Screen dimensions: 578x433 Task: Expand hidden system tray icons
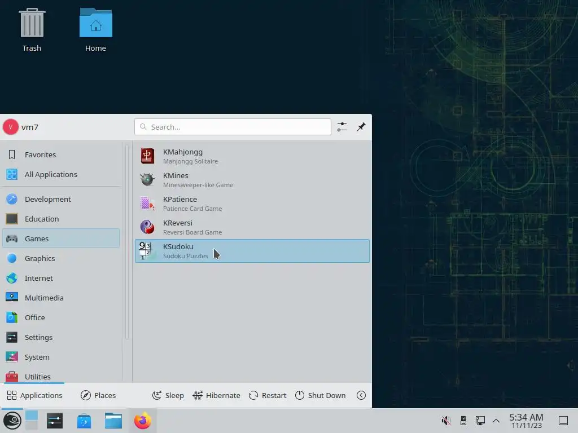pyautogui.click(x=496, y=421)
